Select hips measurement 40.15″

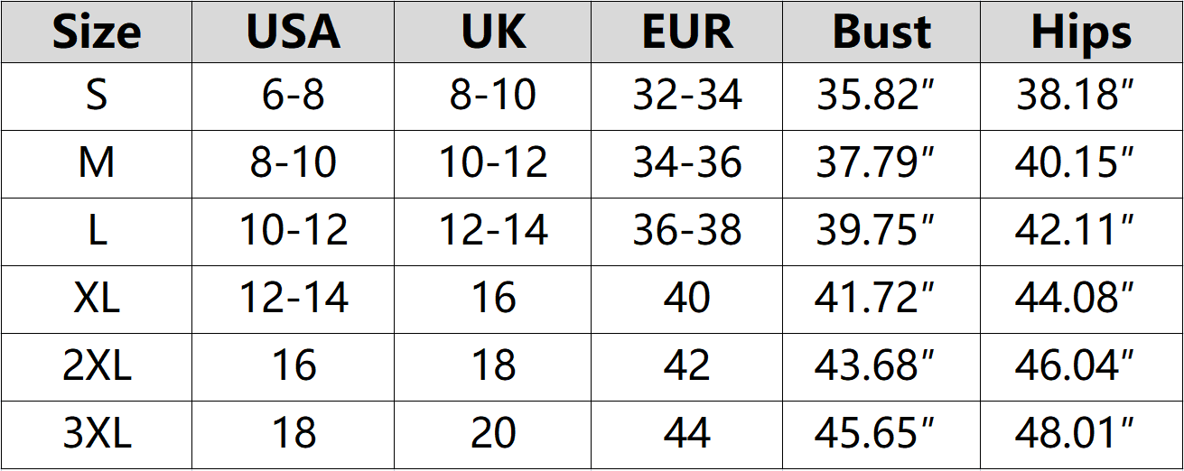pyautogui.click(x=1075, y=163)
